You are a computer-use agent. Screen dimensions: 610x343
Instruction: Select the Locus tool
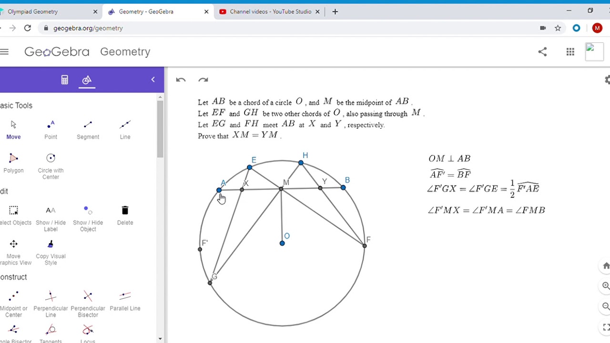(88, 334)
